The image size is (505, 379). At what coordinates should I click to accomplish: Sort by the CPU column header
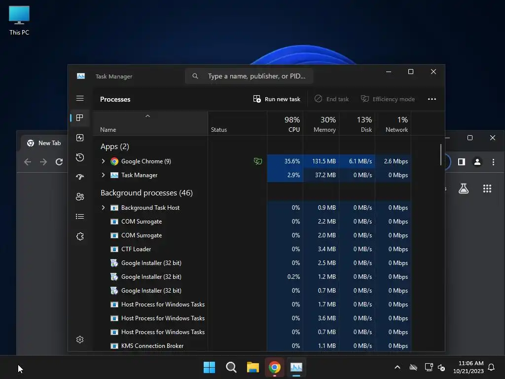click(x=285, y=124)
